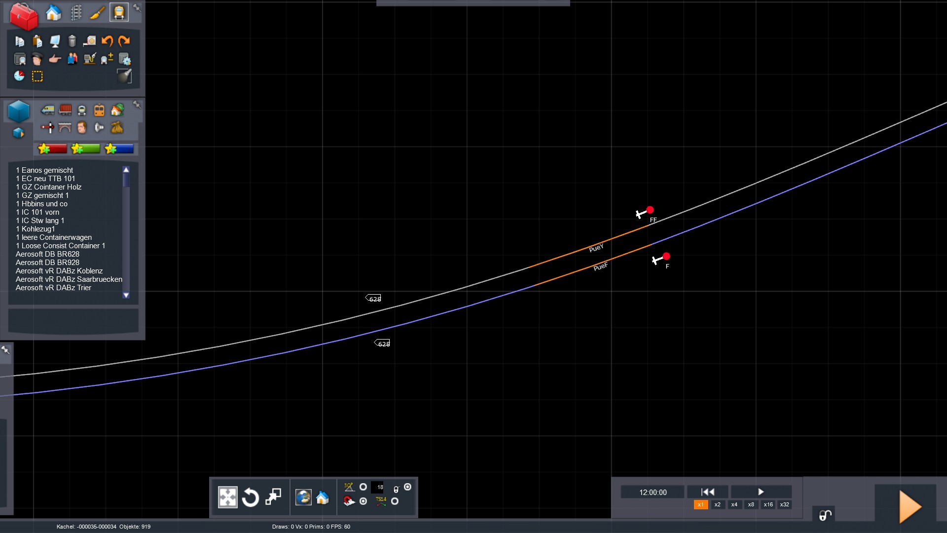This screenshot has width=947, height=533.
Task: Click the orange undo arrow
Action: [x=107, y=41]
